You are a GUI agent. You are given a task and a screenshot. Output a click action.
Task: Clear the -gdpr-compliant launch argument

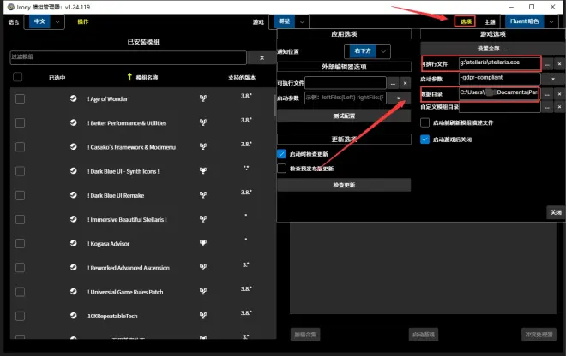click(553, 78)
